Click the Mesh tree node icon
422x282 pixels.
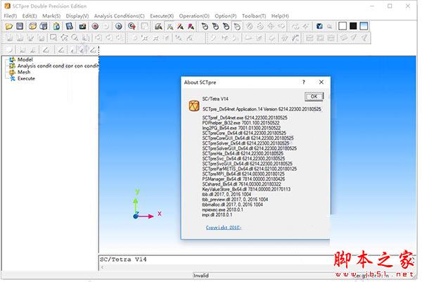pos(13,72)
